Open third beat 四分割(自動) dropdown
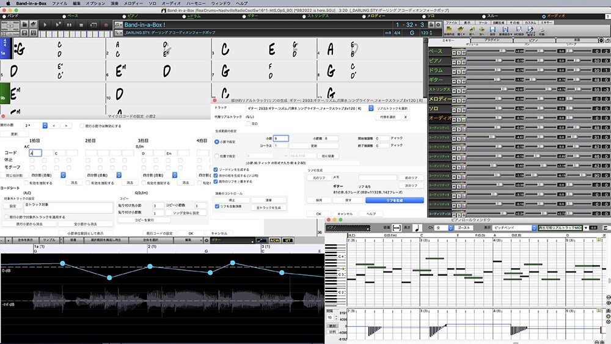The image size is (611, 344). click(x=159, y=175)
